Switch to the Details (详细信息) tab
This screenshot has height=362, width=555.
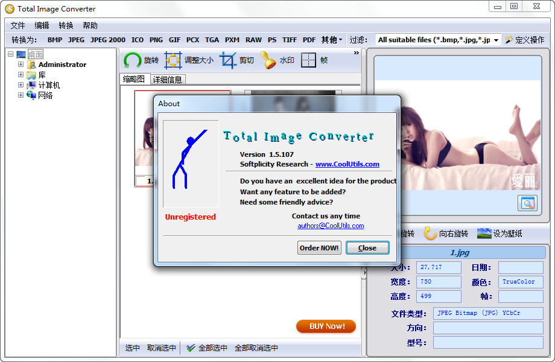coord(168,80)
